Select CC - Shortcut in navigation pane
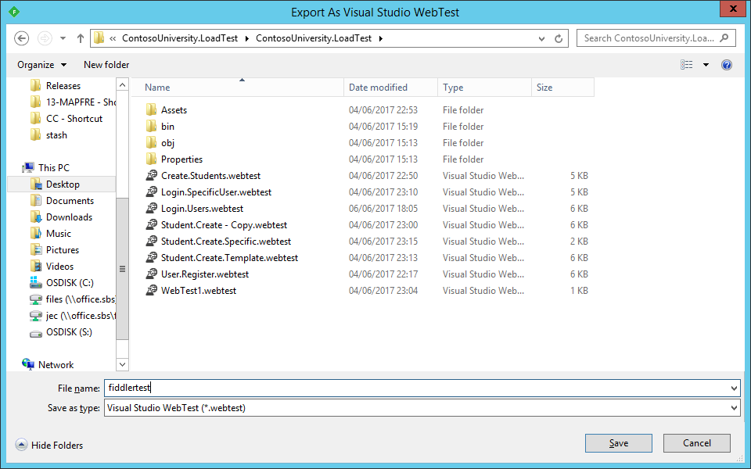 pos(66,119)
